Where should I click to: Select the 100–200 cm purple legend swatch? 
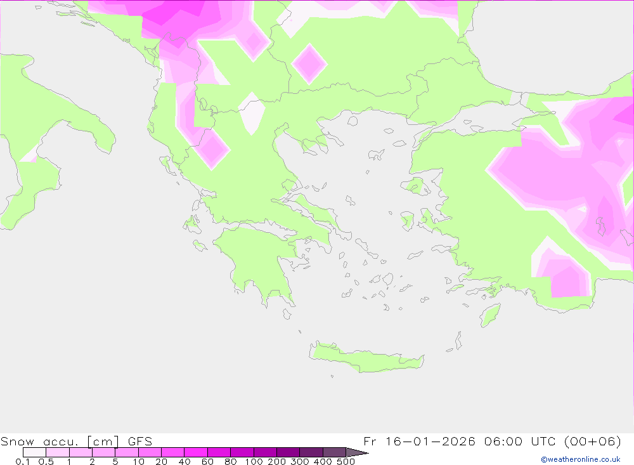click(265, 452)
